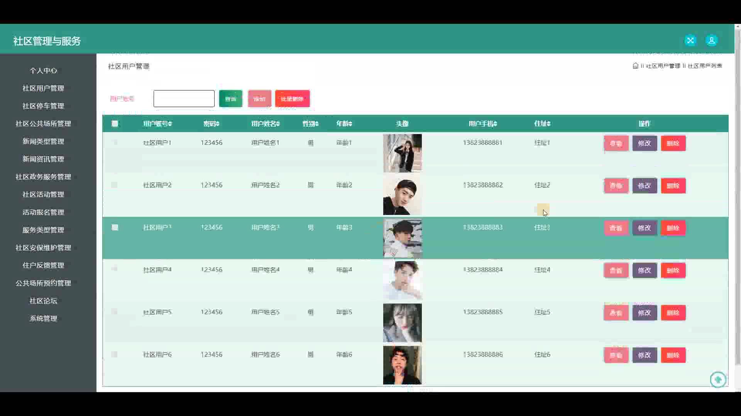Sort by 用户账号 column arrows
This screenshot has width=741, height=416.
pyautogui.click(x=170, y=124)
